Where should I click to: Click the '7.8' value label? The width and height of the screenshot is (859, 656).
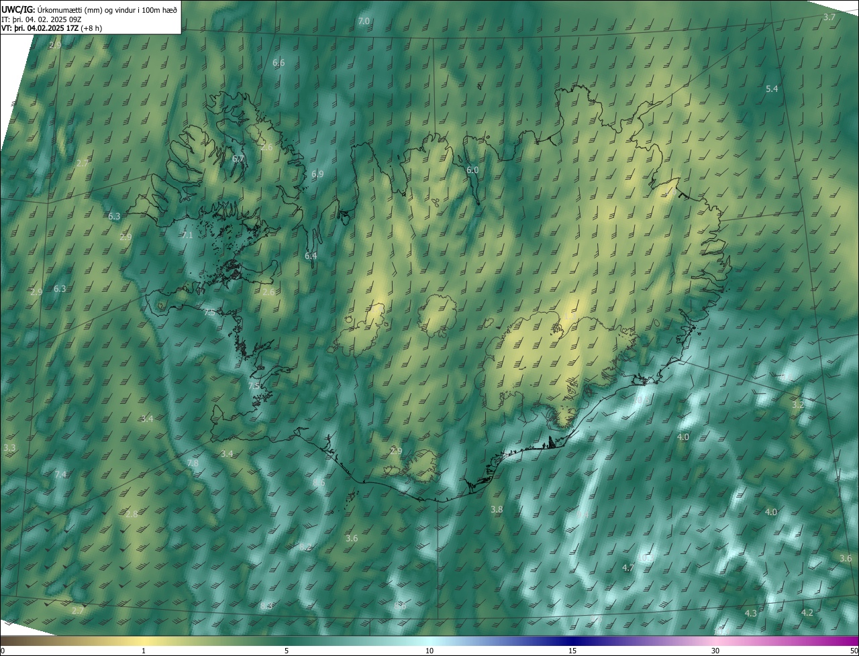point(193,463)
